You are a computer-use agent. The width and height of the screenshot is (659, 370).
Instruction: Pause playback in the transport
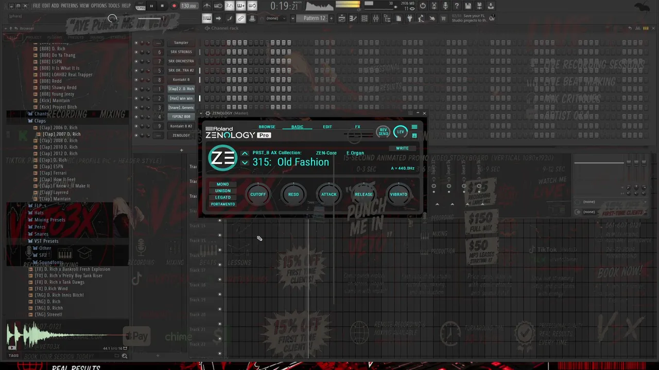(151, 6)
